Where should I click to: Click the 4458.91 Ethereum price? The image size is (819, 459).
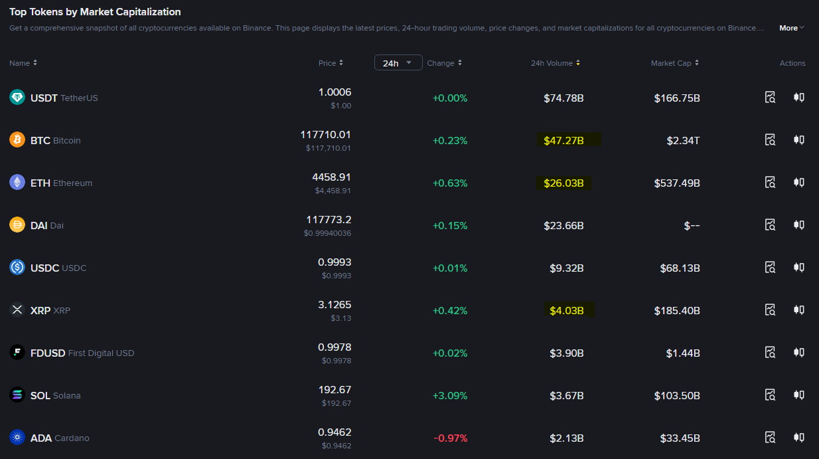[332, 177]
